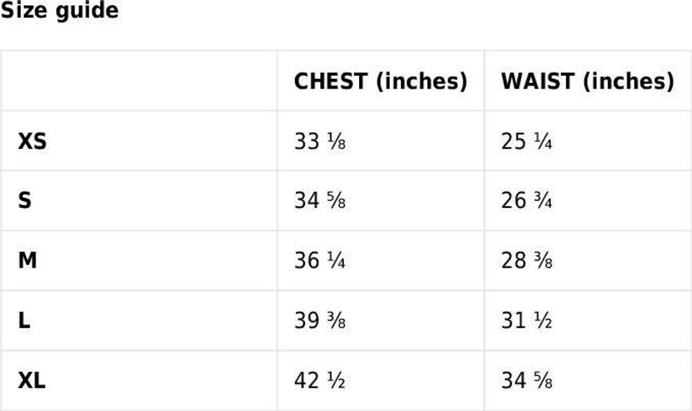692x411 pixels.
Task: Pick the L size row label
Action: click(24, 320)
